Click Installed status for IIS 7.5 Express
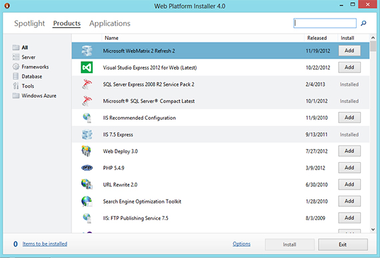The width and height of the screenshot is (380, 258). point(349,134)
